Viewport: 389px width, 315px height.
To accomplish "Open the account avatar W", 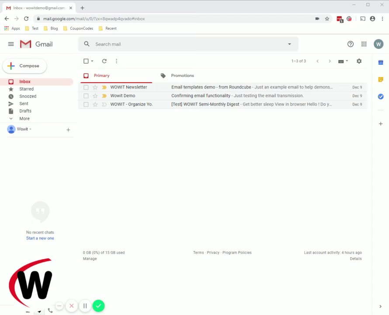I will tap(379, 44).
